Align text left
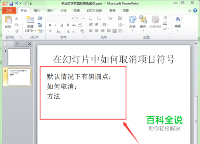This screenshot has width=200, height=144. click(x=91, y=31)
